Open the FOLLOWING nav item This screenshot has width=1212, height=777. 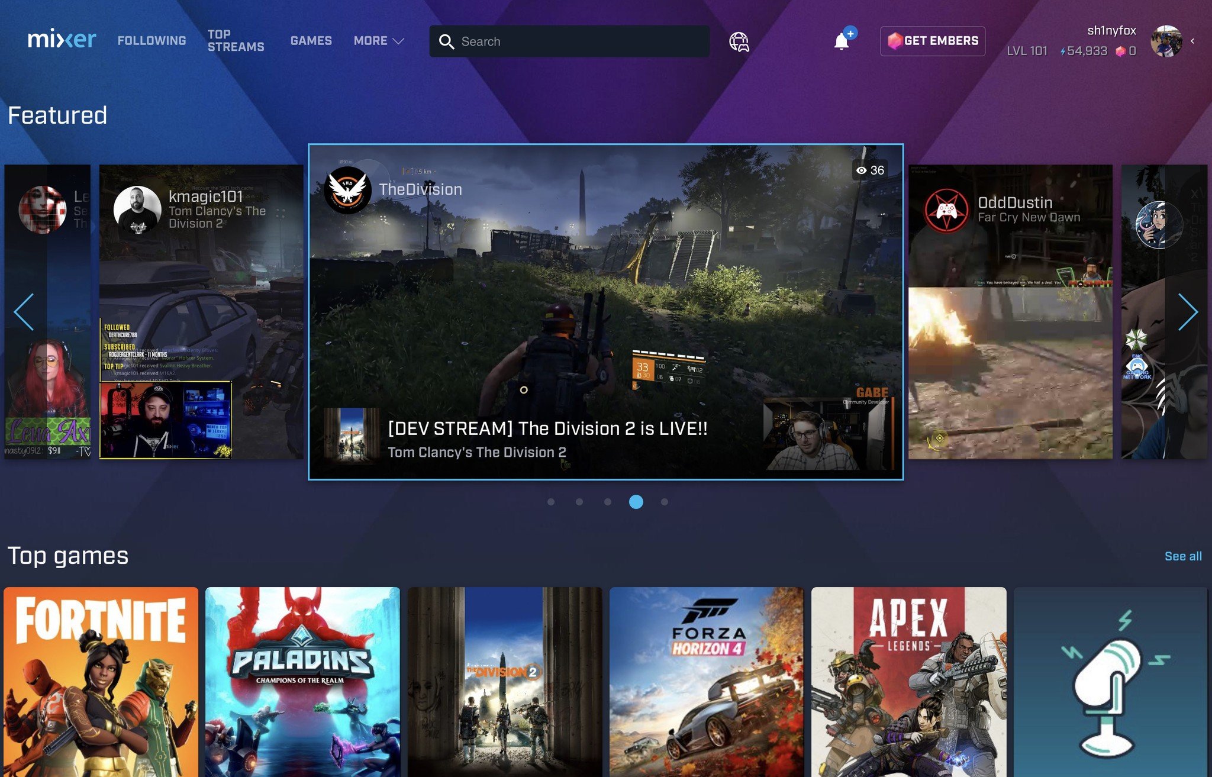coord(151,41)
